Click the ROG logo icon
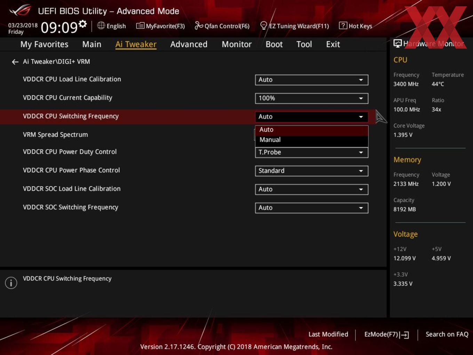473x355 pixels. pyautogui.click(x=20, y=10)
